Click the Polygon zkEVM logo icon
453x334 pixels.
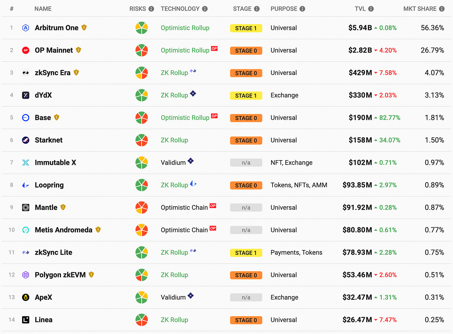click(x=26, y=275)
